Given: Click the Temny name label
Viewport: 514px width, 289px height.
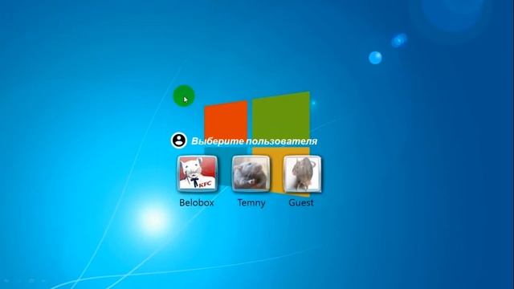Looking at the screenshot, I should click(251, 203).
